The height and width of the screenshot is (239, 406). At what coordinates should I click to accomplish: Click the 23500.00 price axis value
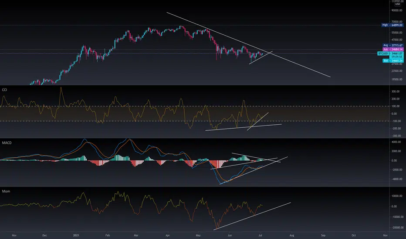[397, 71]
